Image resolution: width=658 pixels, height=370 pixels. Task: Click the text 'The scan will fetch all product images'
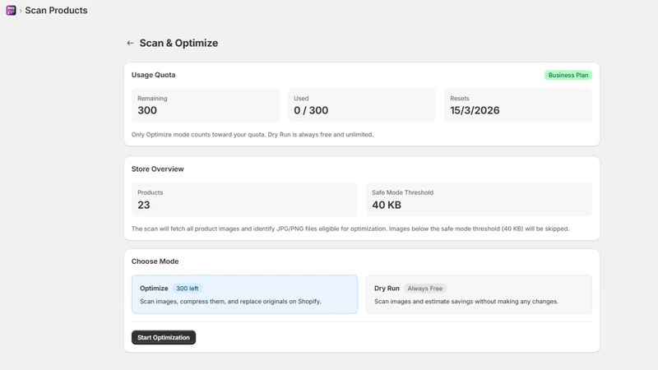(x=350, y=229)
